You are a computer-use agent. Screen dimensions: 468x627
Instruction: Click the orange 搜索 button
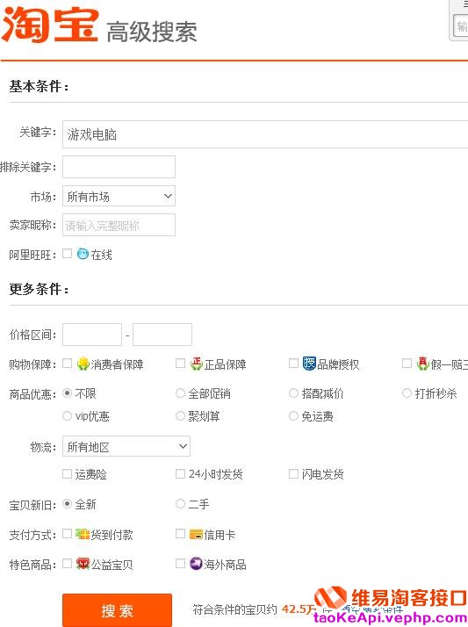click(x=117, y=610)
